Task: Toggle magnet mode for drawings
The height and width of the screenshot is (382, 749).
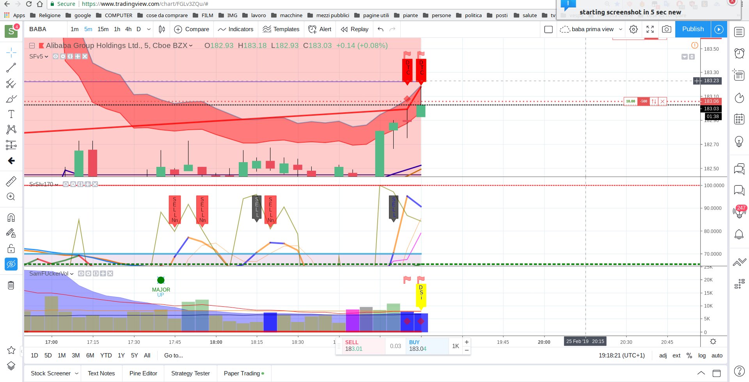Action: click(x=11, y=218)
